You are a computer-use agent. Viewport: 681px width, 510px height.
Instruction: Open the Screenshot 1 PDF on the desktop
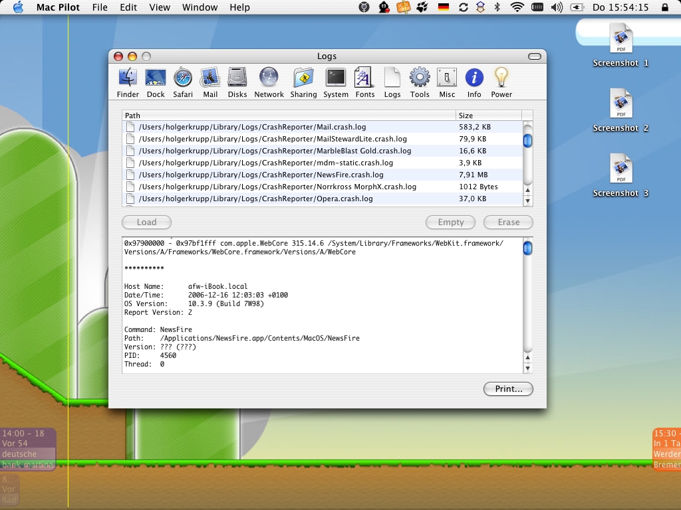tap(620, 46)
